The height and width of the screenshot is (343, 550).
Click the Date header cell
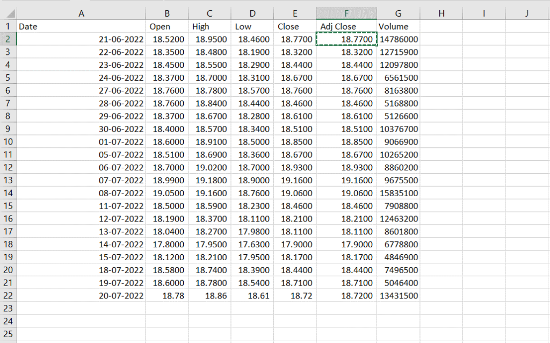point(81,26)
